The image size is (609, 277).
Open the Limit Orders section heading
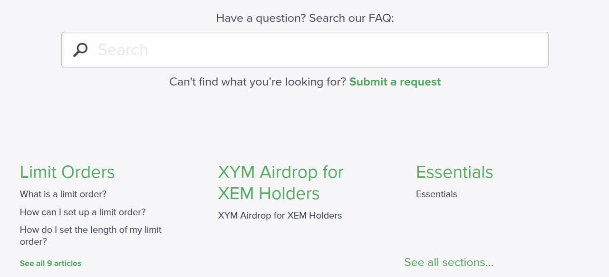point(67,172)
